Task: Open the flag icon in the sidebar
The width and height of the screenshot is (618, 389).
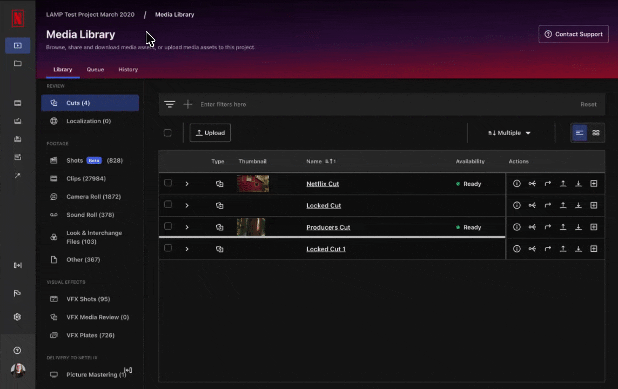Action: pyautogui.click(x=17, y=293)
